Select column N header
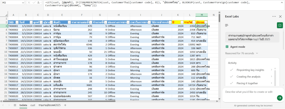 point(213,15)
